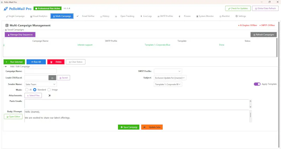Focus the Leads CSV/Excel path field
This screenshot has width=281, height=149.
coord(37,78)
